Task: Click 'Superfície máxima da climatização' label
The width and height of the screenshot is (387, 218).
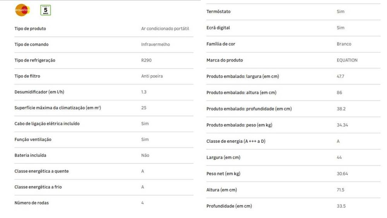Action: click(58, 108)
